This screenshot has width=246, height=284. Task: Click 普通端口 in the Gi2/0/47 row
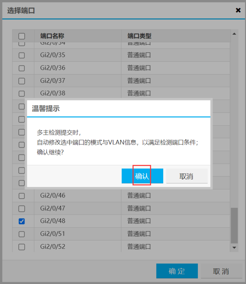pyautogui.click(x=139, y=208)
